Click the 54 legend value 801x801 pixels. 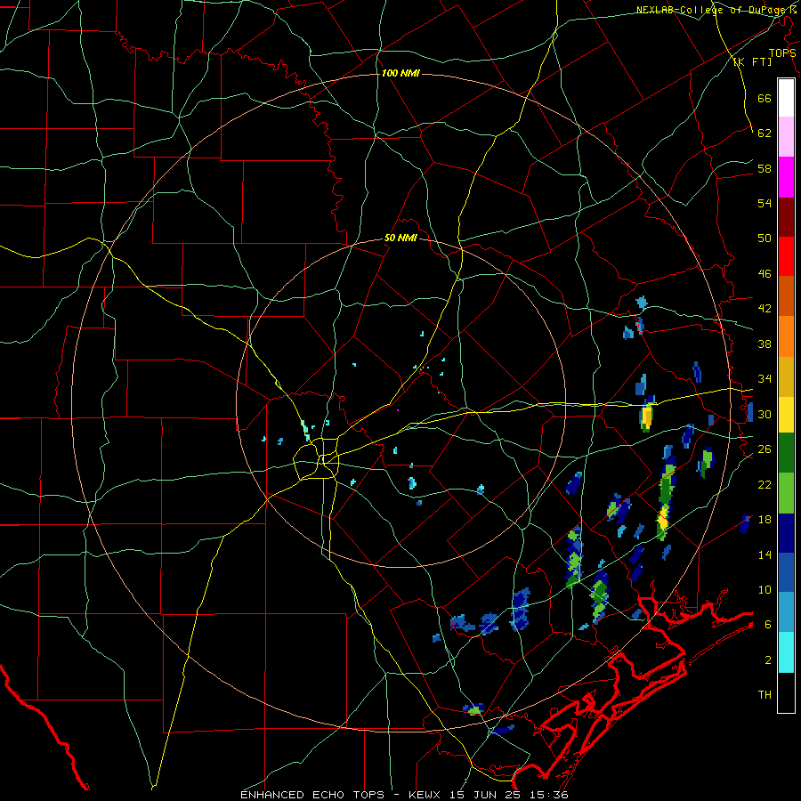(x=765, y=203)
